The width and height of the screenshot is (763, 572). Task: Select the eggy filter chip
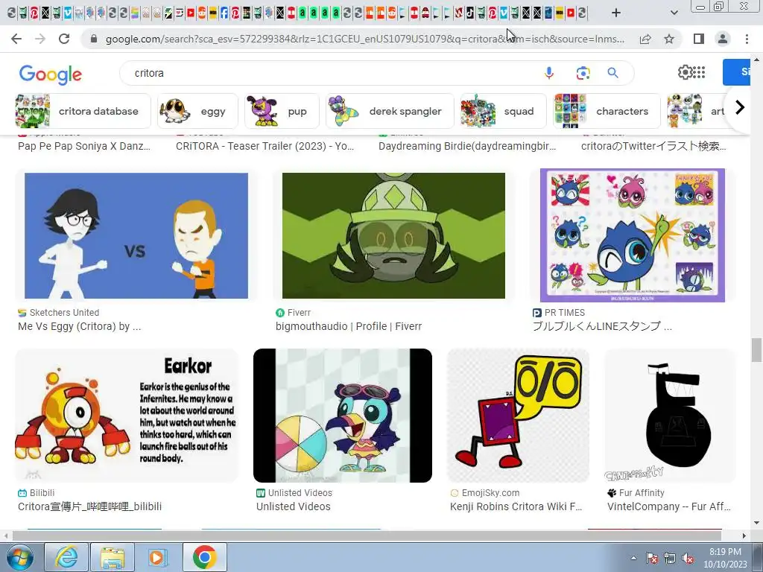pos(197,112)
